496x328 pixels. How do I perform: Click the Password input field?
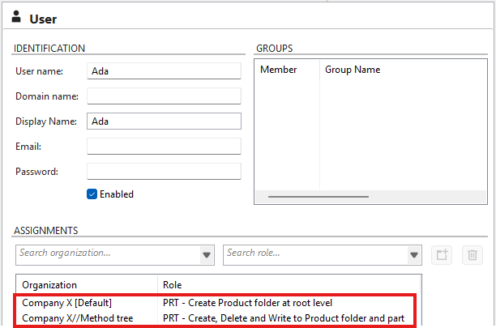164,172
